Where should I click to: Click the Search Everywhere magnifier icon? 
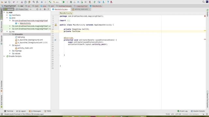point(203,2)
